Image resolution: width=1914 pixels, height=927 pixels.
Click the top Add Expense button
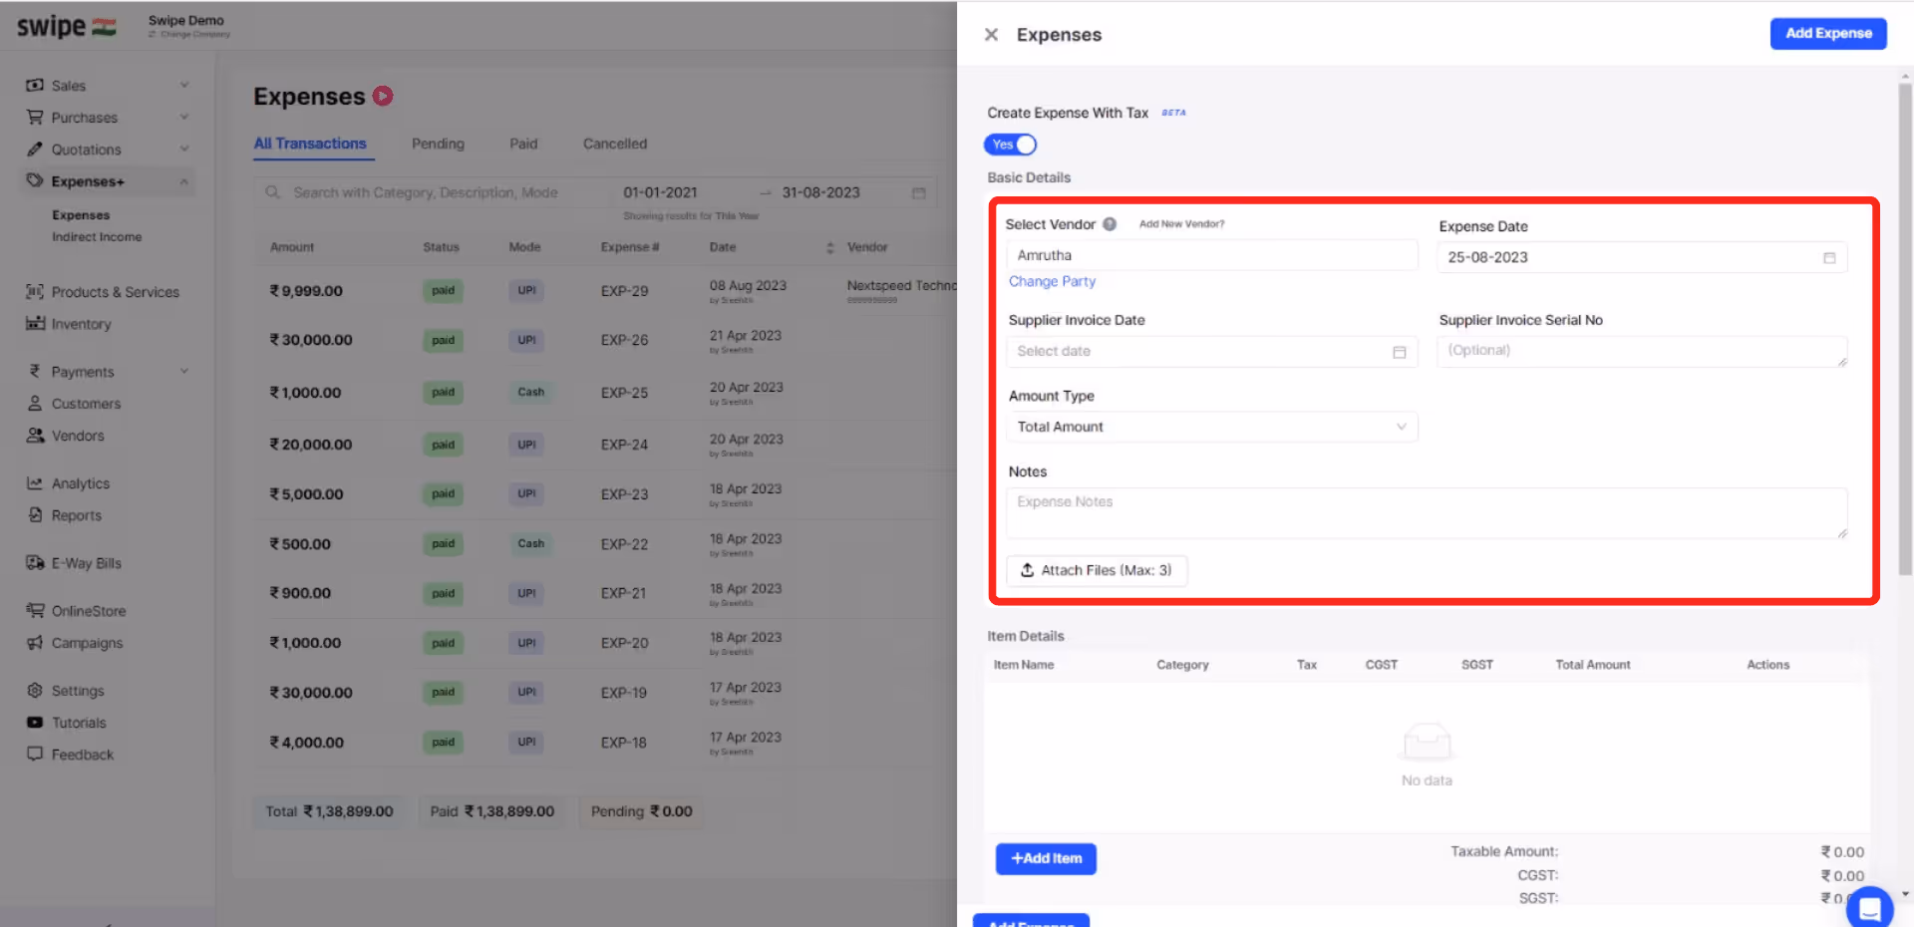[x=1828, y=33]
